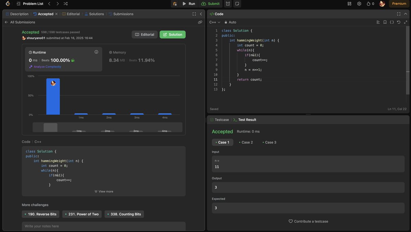Open shouryano01 profile link
Screen dimensions: 411x232
click(x=36, y=38)
